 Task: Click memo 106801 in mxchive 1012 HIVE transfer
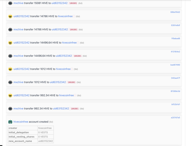71,82
